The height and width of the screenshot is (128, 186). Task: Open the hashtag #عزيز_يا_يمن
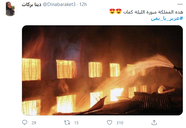167,18
